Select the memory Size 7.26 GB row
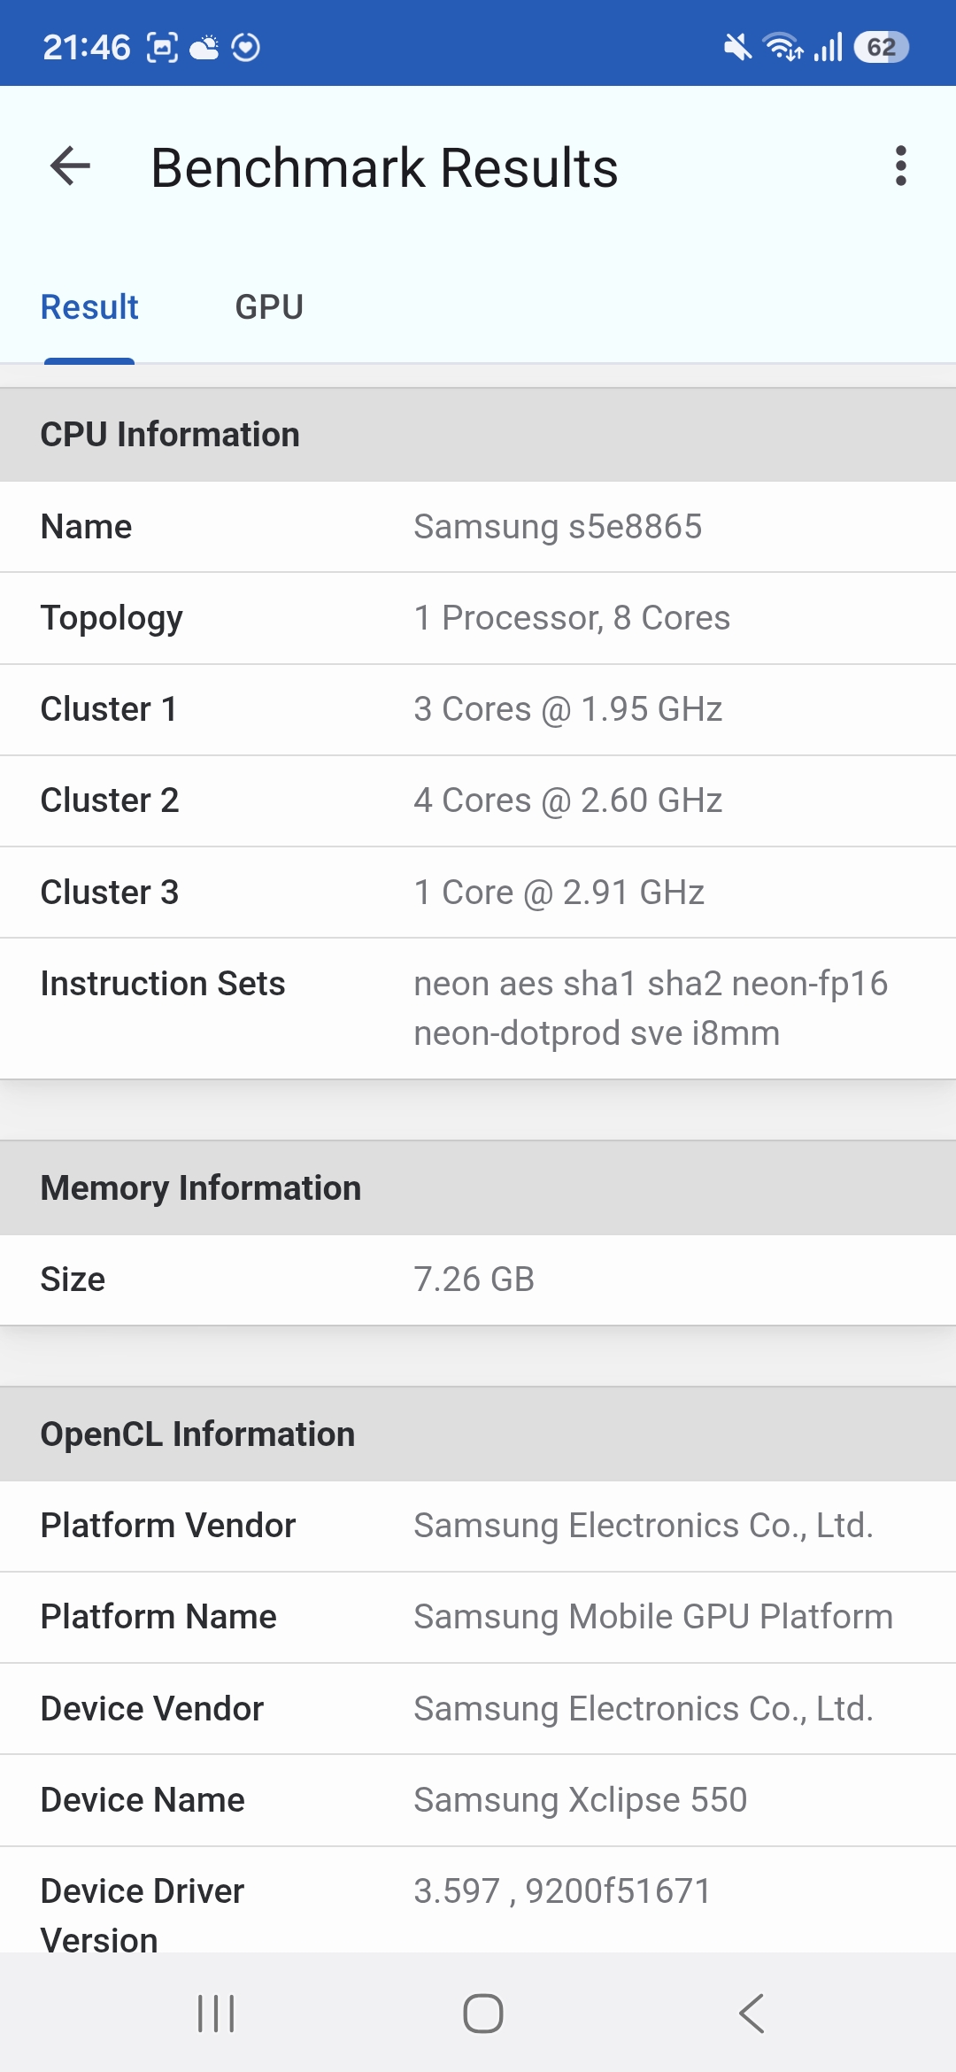 478,1280
